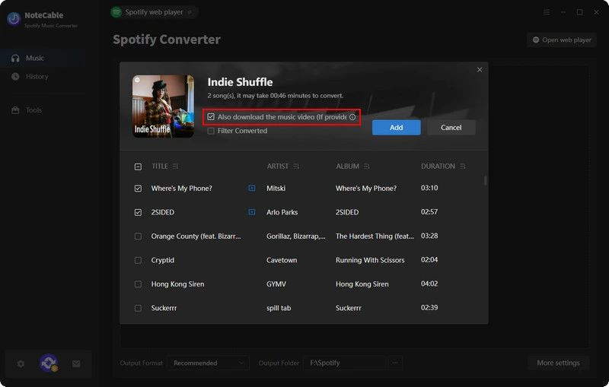Click the Open web player button

click(562, 40)
